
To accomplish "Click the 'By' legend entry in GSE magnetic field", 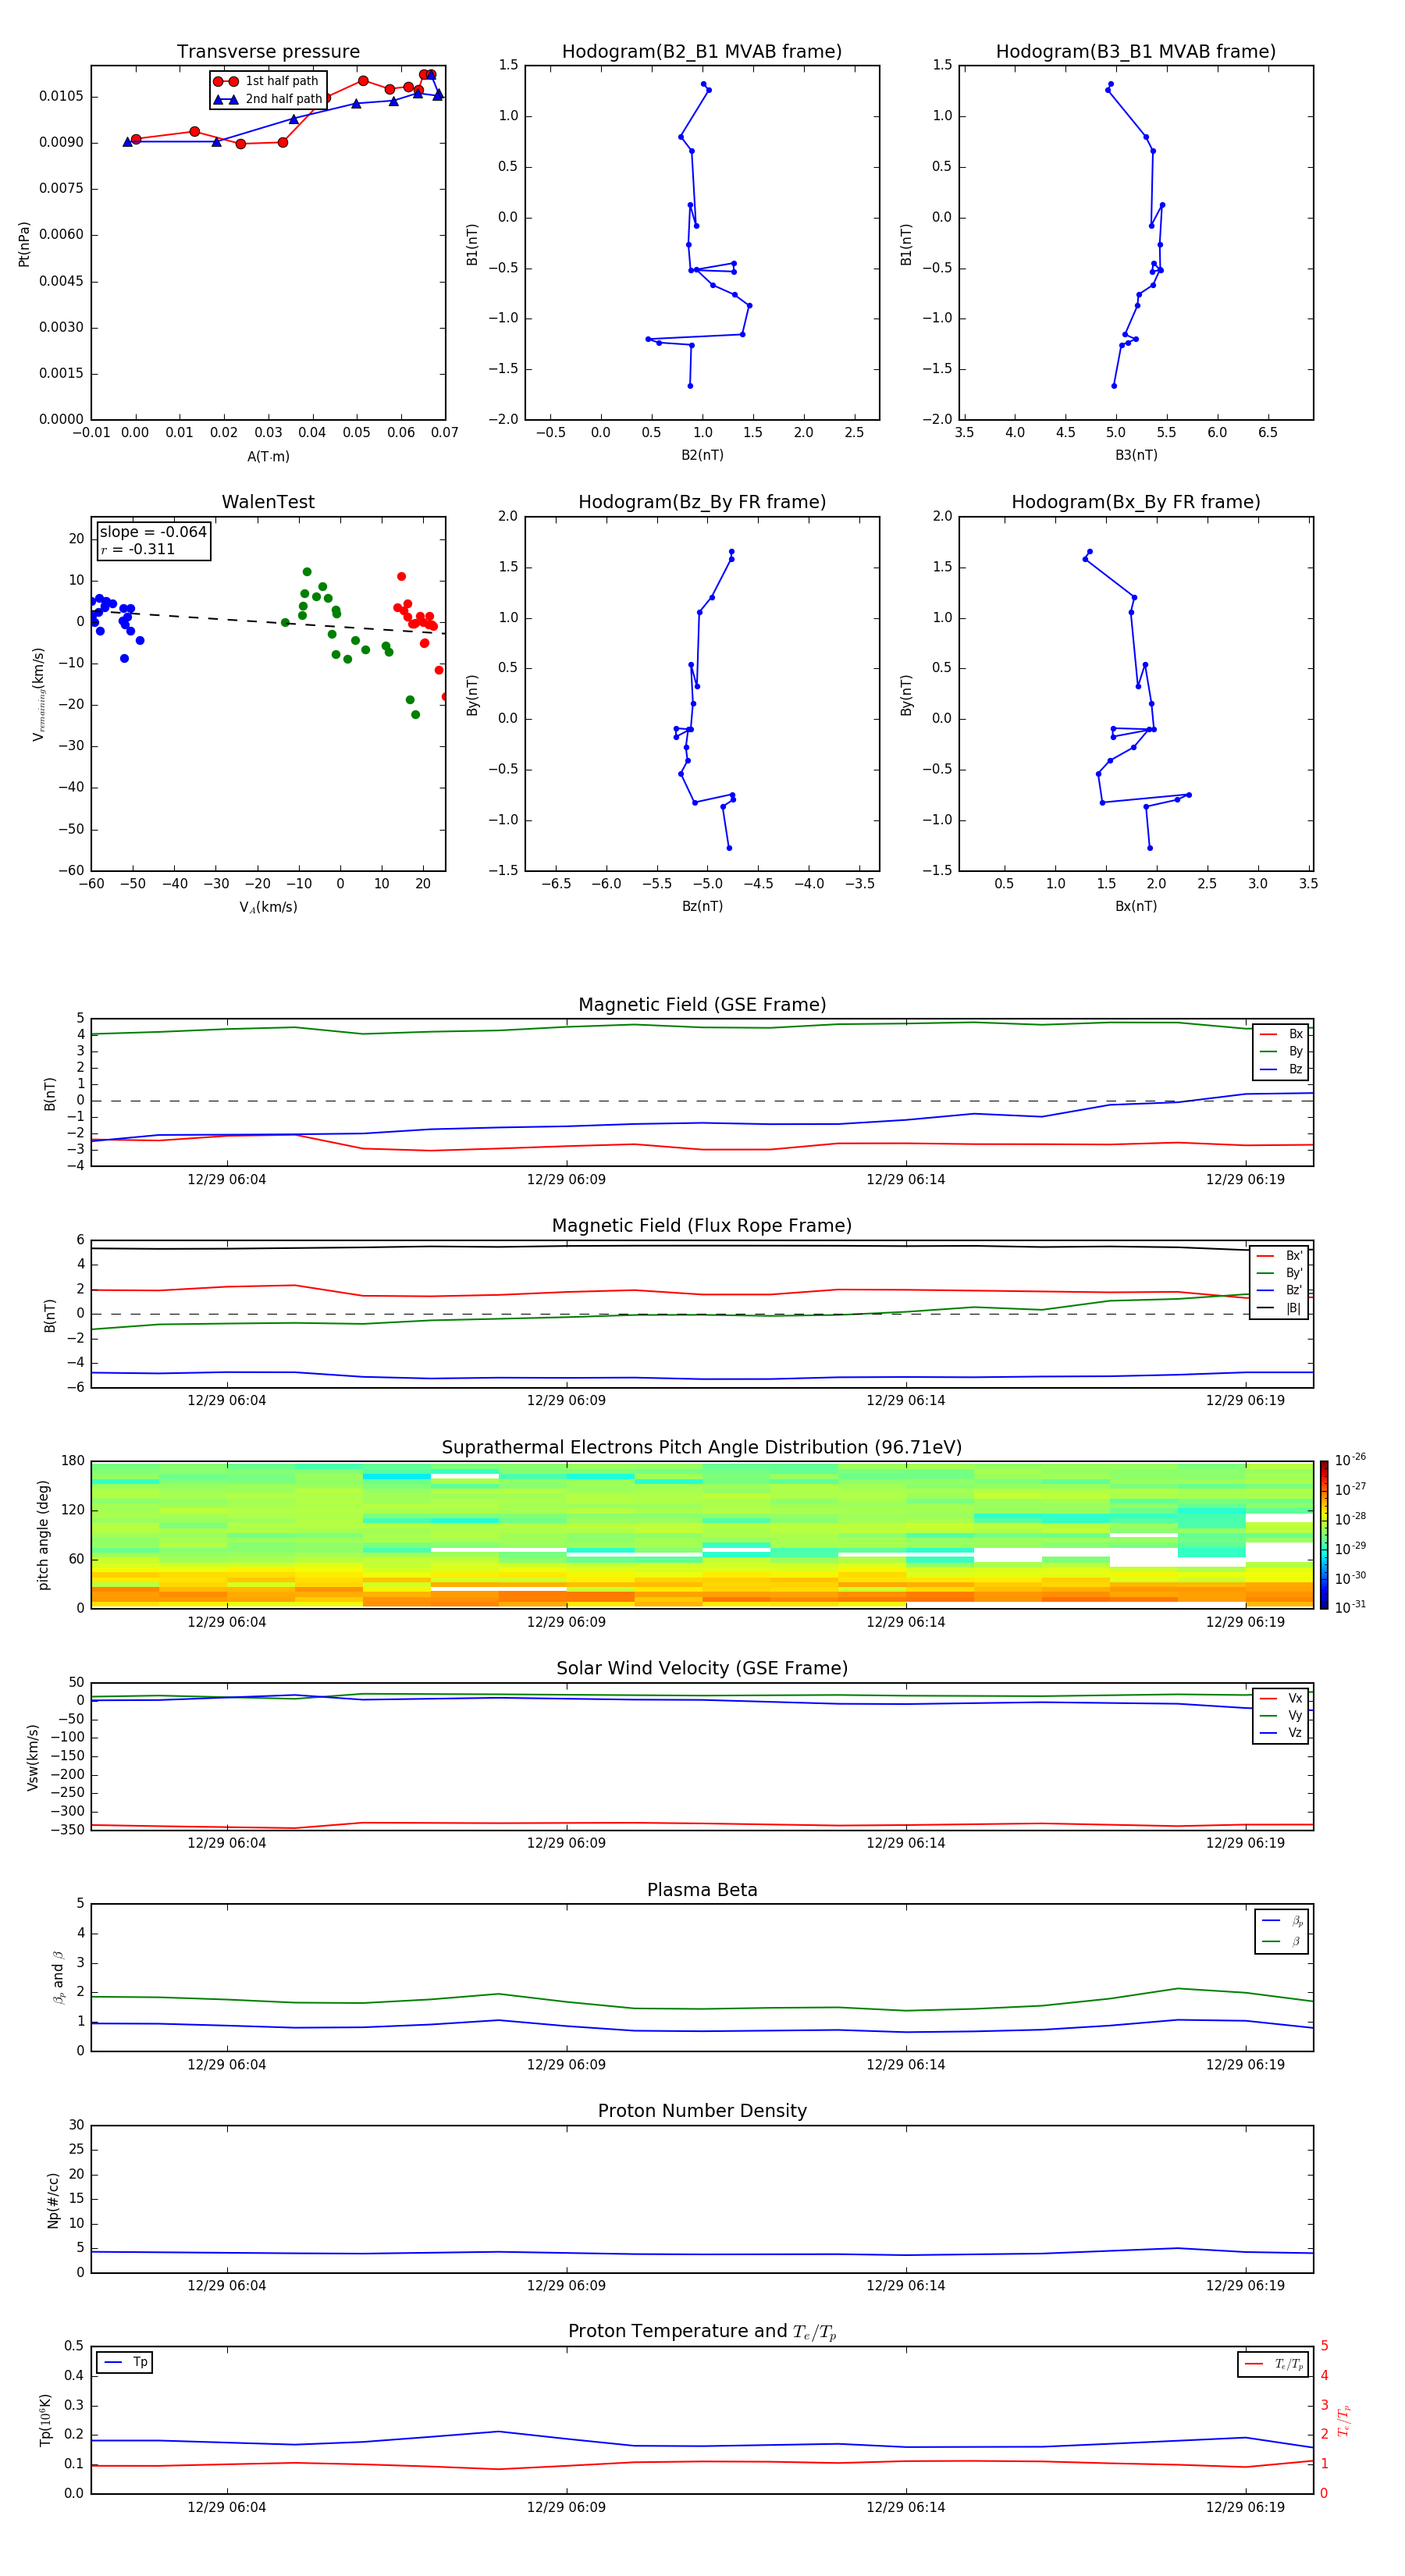I will click(x=1281, y=1052).
